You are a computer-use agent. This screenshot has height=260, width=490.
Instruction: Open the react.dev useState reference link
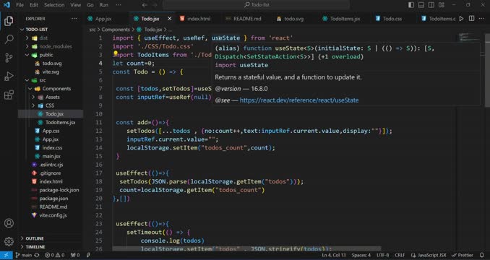(x=299, y=100)
